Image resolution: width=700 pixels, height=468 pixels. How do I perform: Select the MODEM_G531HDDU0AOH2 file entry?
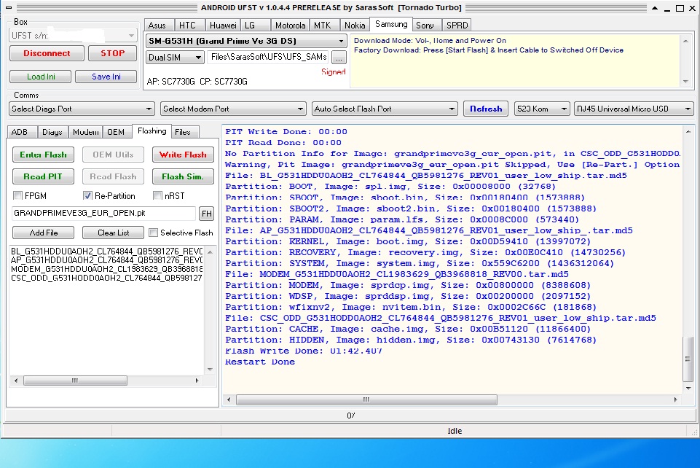tap(106, 269)
